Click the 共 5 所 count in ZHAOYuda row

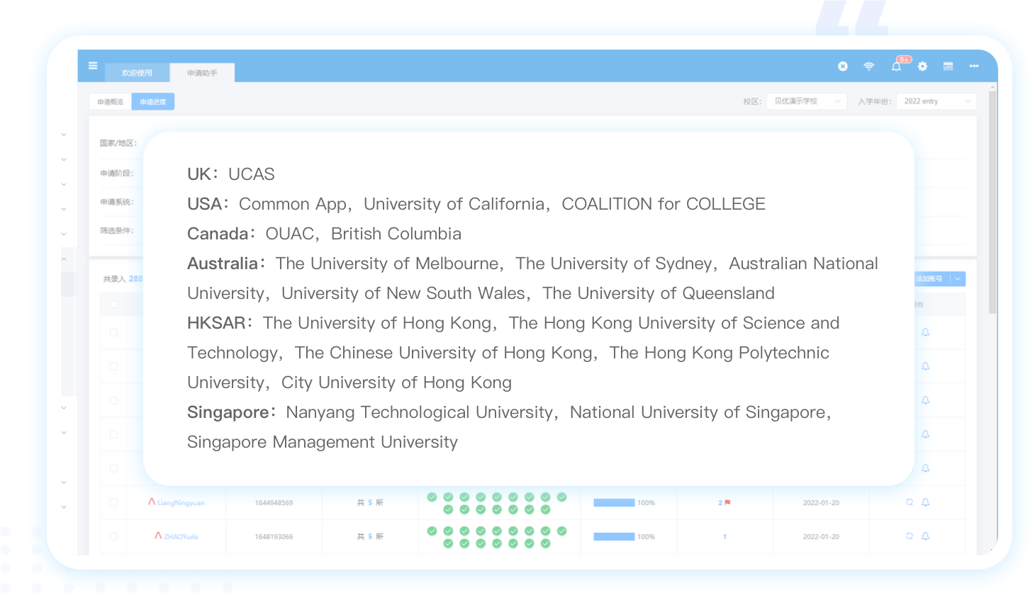[370, 536]
